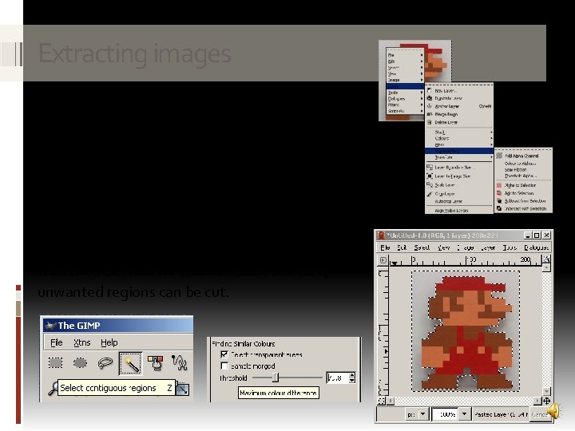This screenshot has width=575, height=431.
Task: Click the 'Pasted Layer' status text
Action: (500, 414)
